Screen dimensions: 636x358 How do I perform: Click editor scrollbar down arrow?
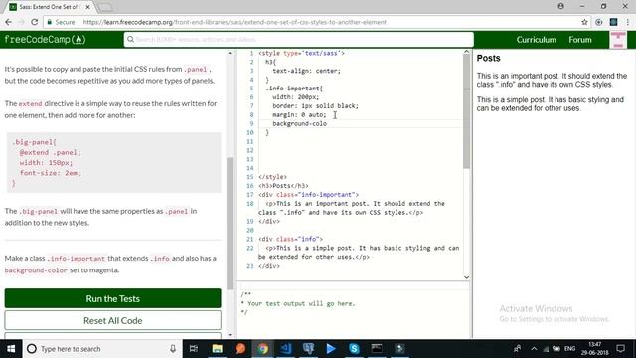tap(466, 277)
